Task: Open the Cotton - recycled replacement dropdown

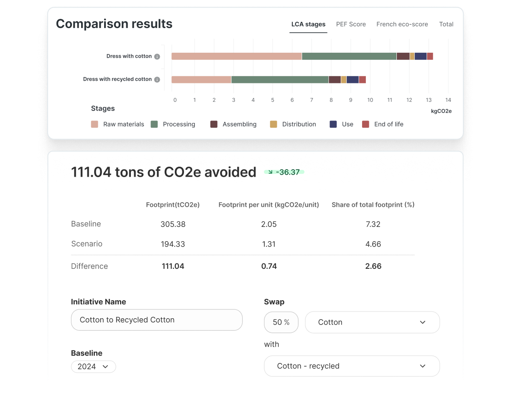Action: pyautogui.click(x=352, y=366)
